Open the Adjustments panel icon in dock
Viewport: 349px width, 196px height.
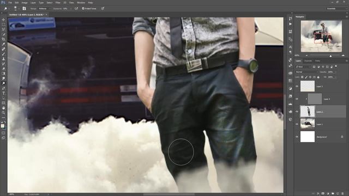pos(290,88)
